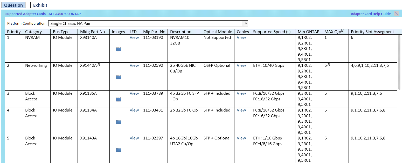Close the Supported Adapter Cards panel
The height and width of the screenshot is (163, 403).
click(x=396, y=14)
